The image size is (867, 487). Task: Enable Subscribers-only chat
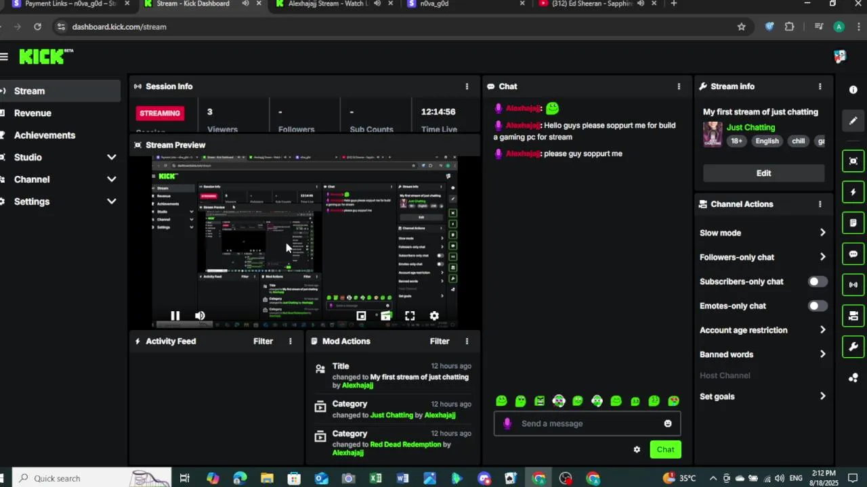[818, 281]
